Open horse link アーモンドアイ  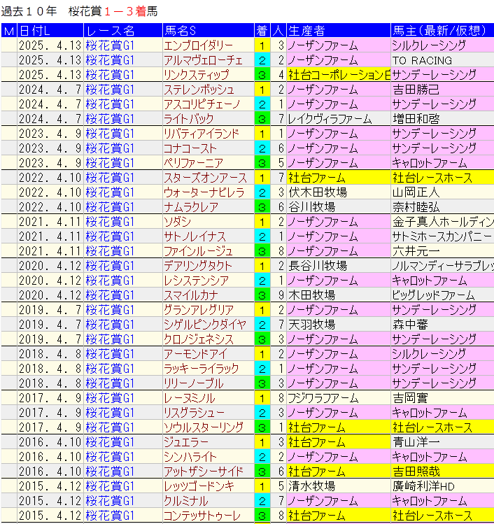195,354
